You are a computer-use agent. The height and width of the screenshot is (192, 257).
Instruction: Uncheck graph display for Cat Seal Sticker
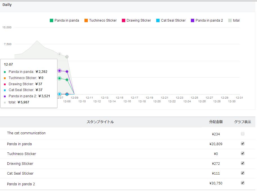[x=243, y=173]
